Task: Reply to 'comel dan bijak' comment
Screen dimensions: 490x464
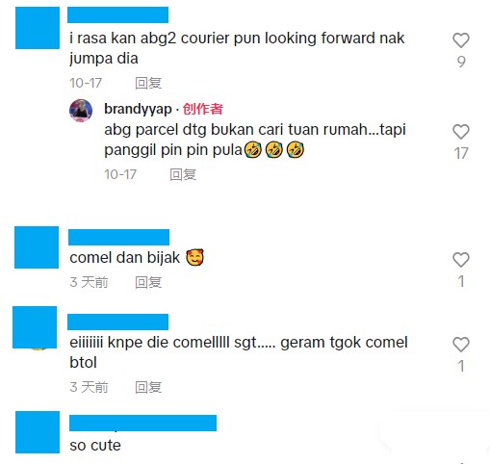Action: point(148,282)
